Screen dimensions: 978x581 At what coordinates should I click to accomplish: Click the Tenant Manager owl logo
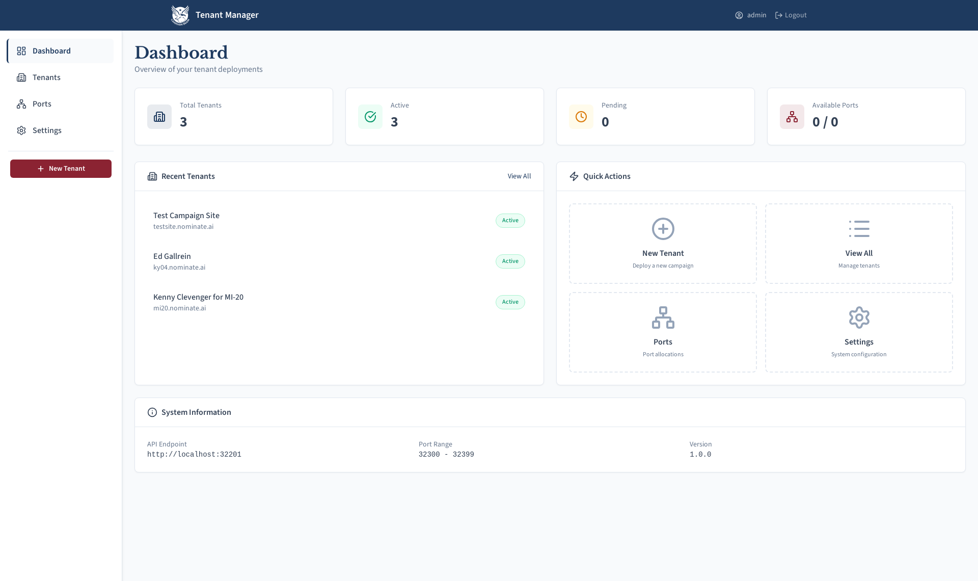click(180, 15)
